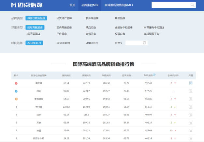
Task: Open the 专题 icon for 柏悦
Action: click(x=191, y=131)
